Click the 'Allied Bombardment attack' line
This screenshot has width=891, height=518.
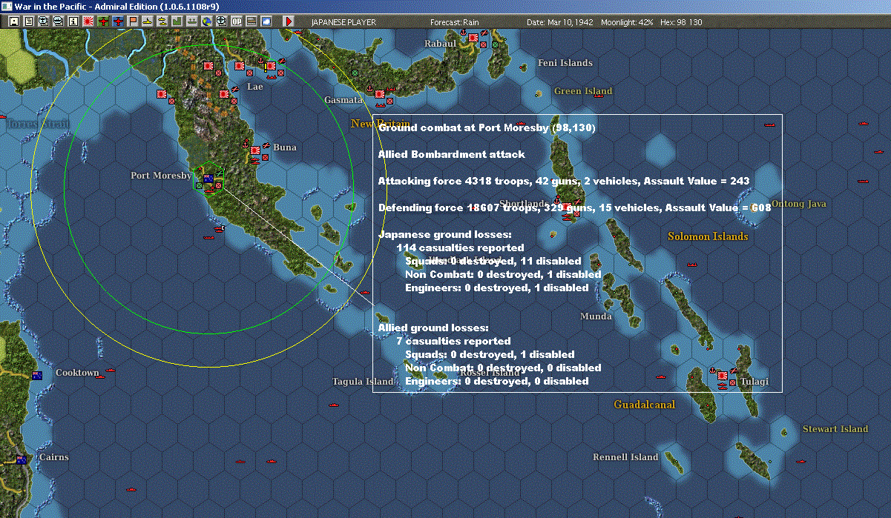(x=451, y=154)
